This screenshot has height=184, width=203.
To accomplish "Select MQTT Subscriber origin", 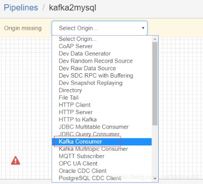I will tap(102, 156).
